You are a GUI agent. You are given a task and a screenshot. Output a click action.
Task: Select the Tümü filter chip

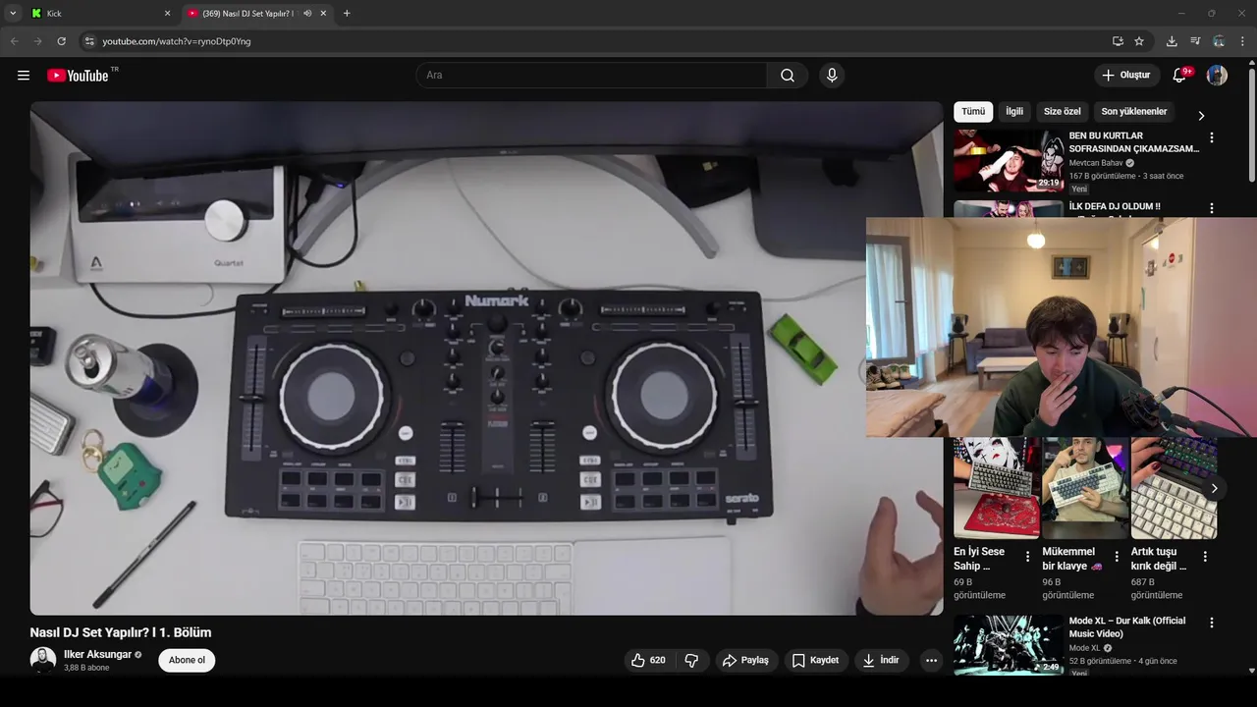point(973,111)
